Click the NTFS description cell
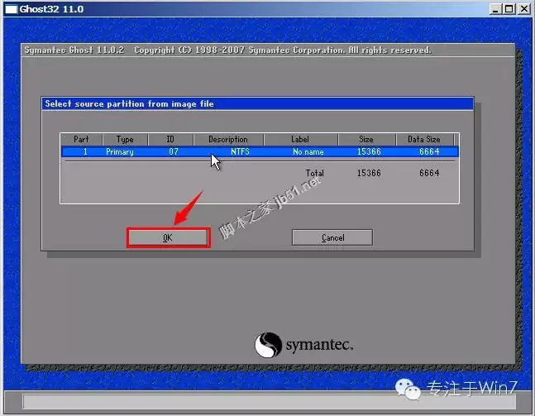Screen dimensions: 535x416 click(x=240, y=151)
